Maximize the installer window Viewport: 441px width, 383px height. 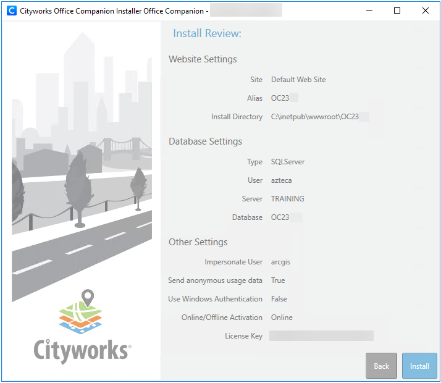[397, 11]
